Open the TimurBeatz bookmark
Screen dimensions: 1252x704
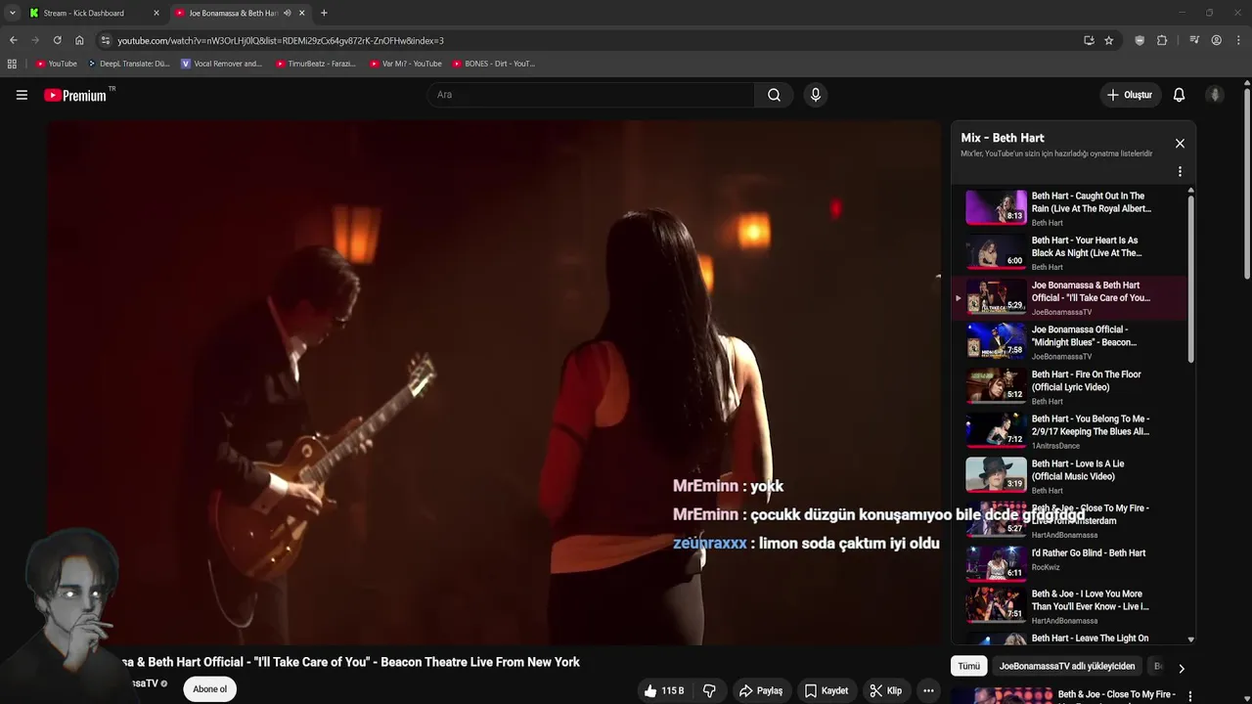pyautogui.click(x=316, y=64)
